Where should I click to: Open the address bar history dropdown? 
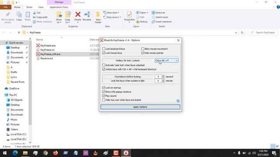236,33
